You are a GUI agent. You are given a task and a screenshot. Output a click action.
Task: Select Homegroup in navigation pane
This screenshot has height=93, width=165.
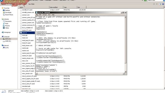tap(7, 32)
